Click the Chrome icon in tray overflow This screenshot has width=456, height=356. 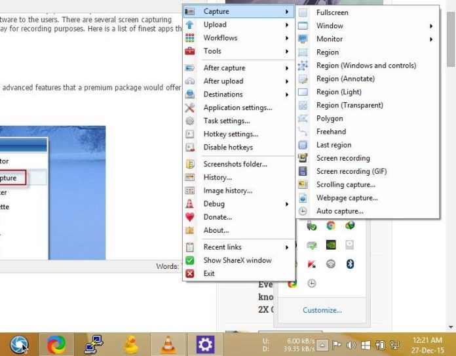331,226
